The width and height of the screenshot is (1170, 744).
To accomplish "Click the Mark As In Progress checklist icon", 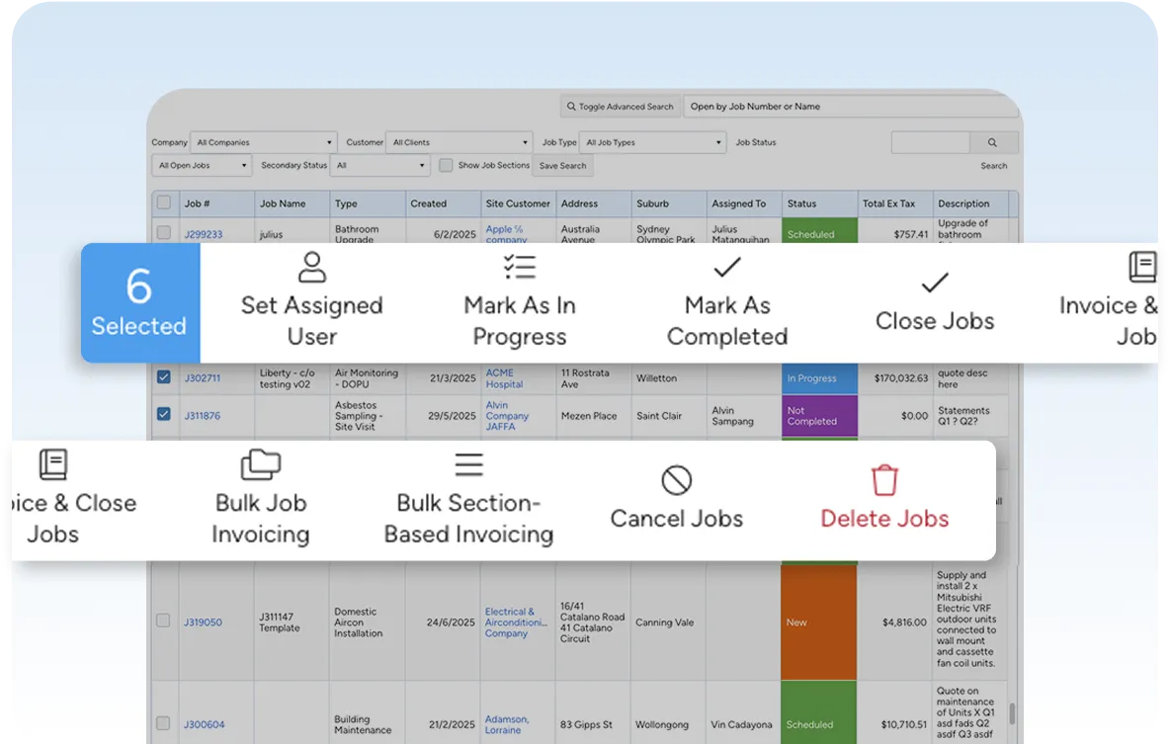I will click(520, 267).
